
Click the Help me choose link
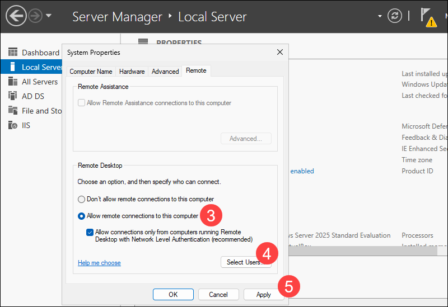tap(99, 263)
